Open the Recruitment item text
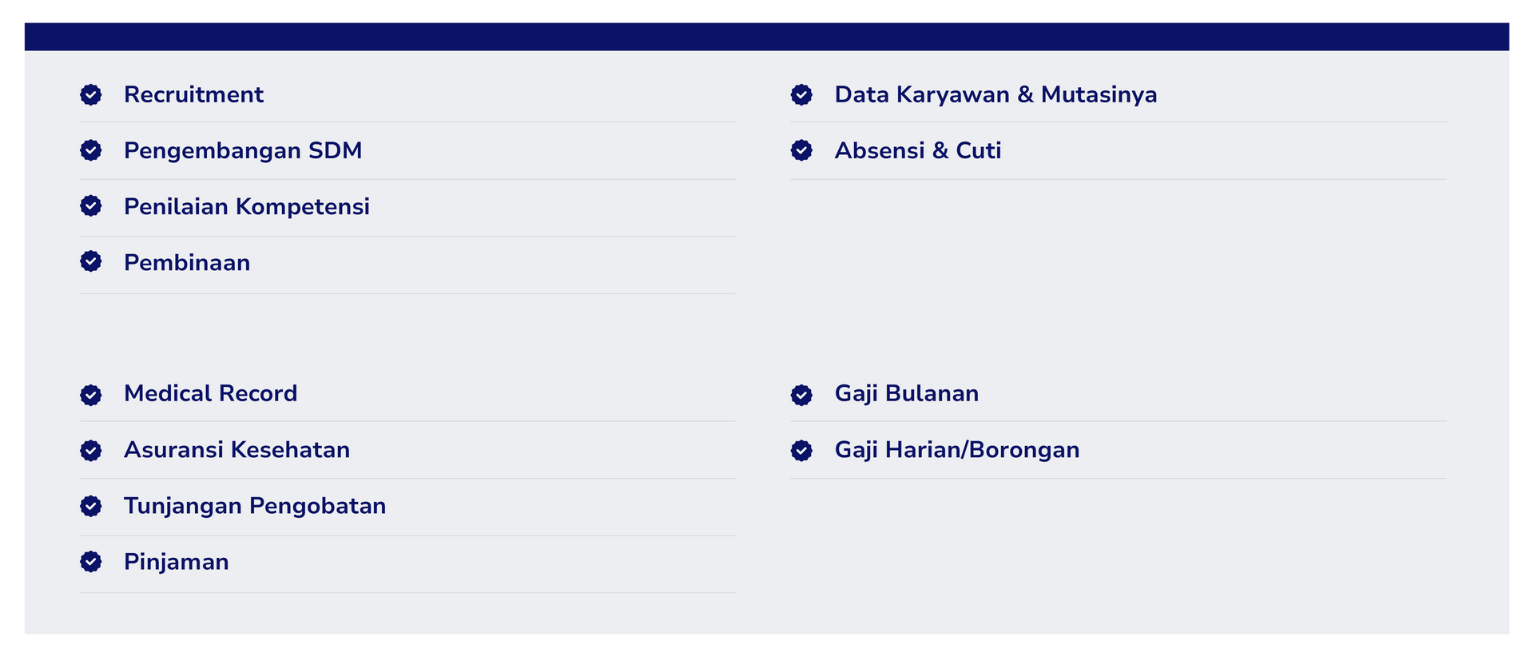 pos(193,94)
